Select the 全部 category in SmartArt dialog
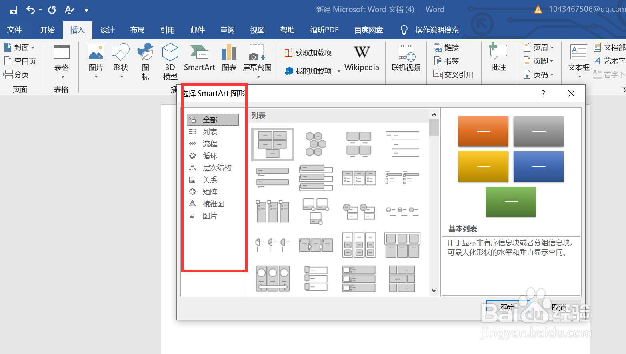The width and height of the screenshot is (626, 354). tap(213, 120)
